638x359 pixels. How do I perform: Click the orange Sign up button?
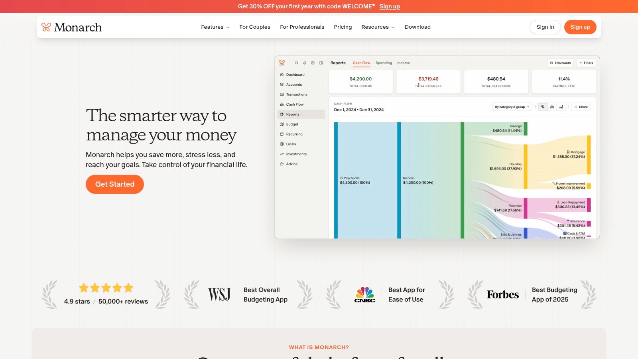pyautogui.click(x=580, y=27)
